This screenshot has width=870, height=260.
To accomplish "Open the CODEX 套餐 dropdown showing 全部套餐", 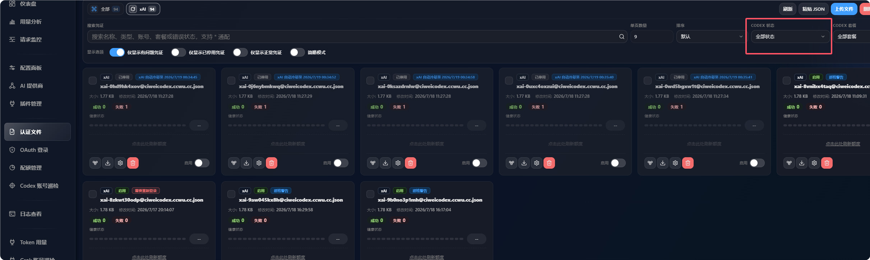I will 851,37.
